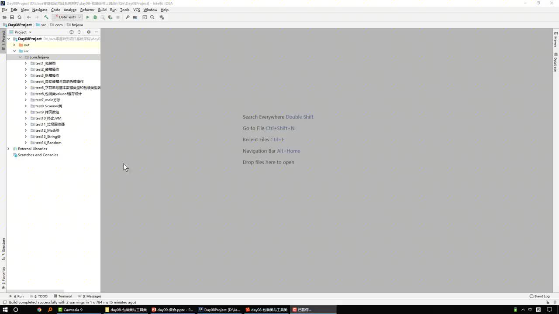
Task: Switch to day09 pptx taskbar item
Action: [x=172, y=310]
